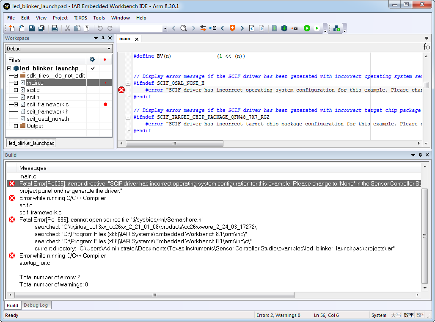Expand the sdk_files__do_not_edit folder

coord(16,75)
